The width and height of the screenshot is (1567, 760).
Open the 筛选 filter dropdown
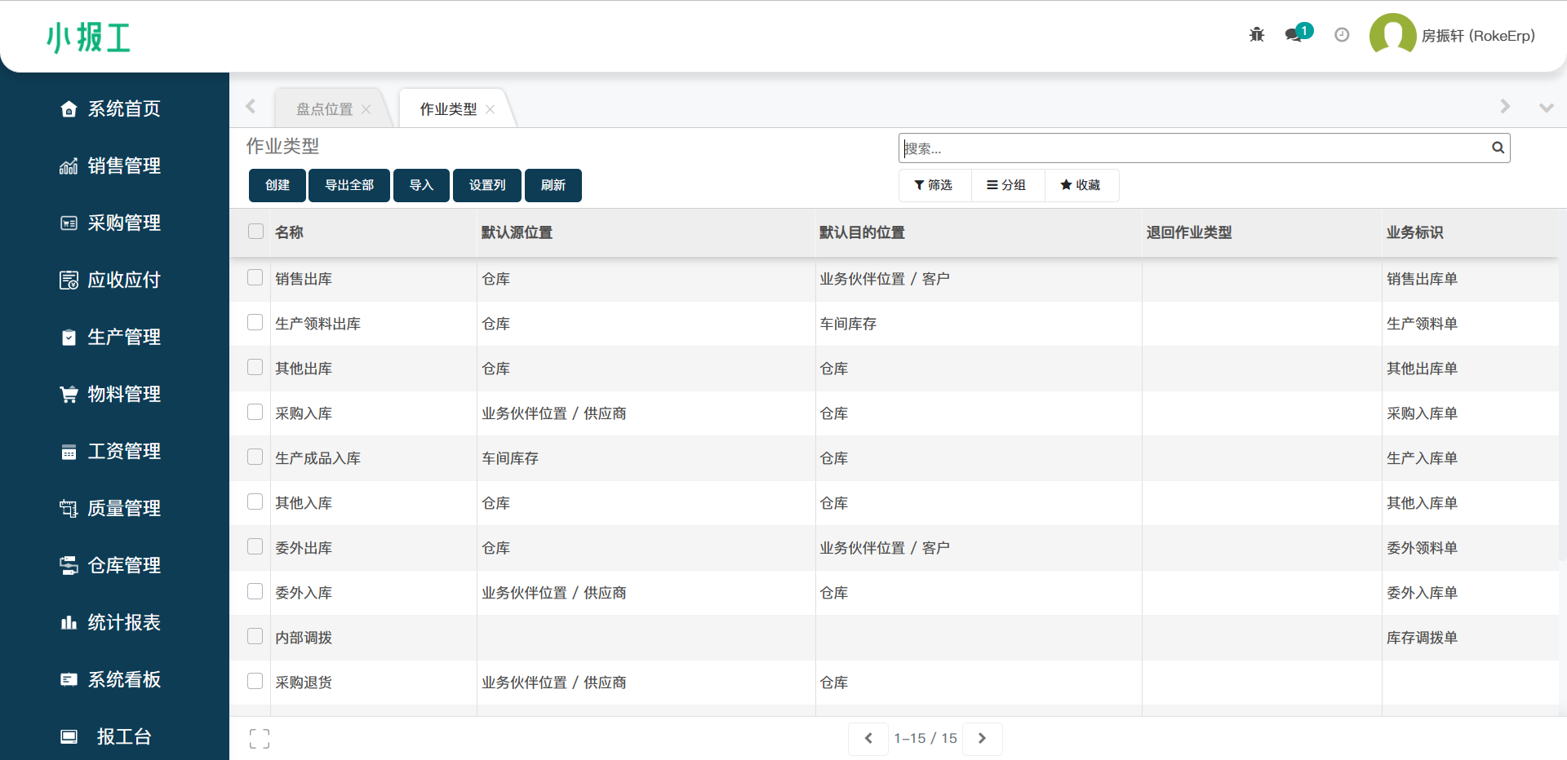pyautogui.click(x=934, y=185)
